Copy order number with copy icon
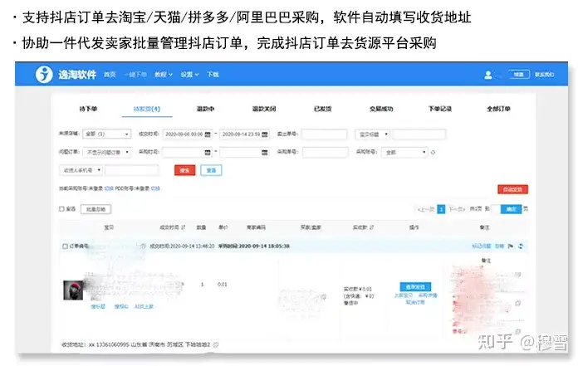The width and height of the screenshot is (583, 366). [x=143, y=246]
